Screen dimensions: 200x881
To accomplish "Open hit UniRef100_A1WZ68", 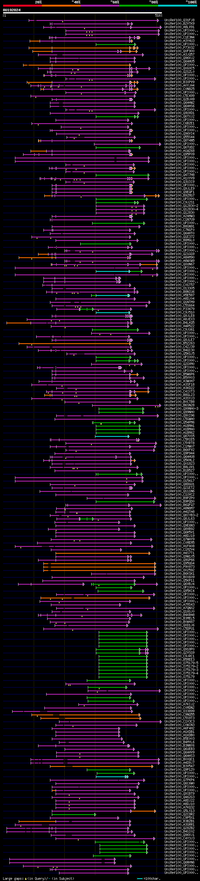I will [179, 151].
